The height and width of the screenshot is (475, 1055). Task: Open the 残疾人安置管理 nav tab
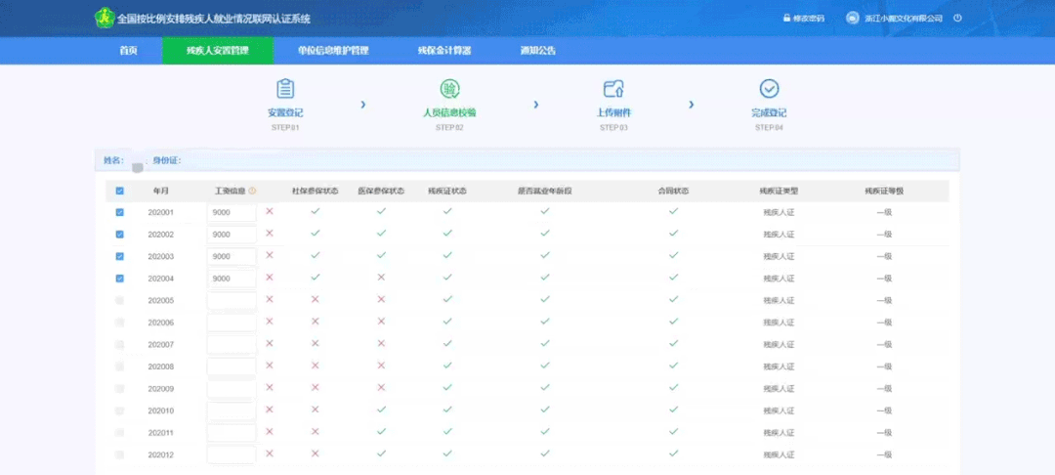tap(217, 51)
